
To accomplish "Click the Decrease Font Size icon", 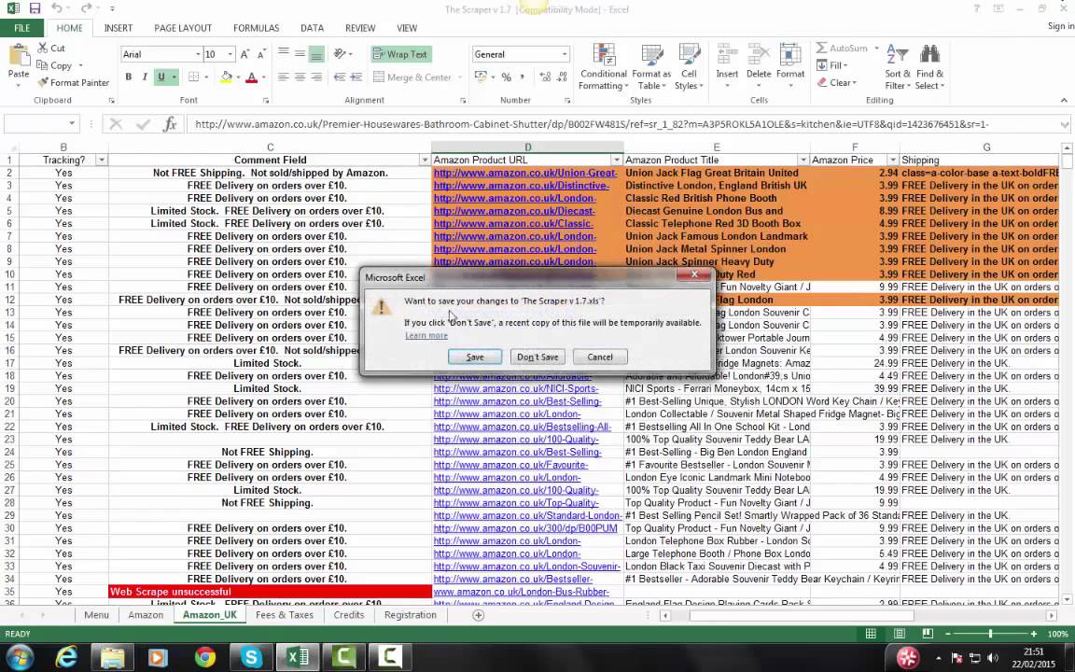I will [x=261, y=54].
